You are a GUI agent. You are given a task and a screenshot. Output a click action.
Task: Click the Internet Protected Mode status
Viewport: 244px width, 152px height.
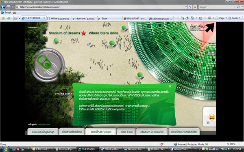[191, 144]
